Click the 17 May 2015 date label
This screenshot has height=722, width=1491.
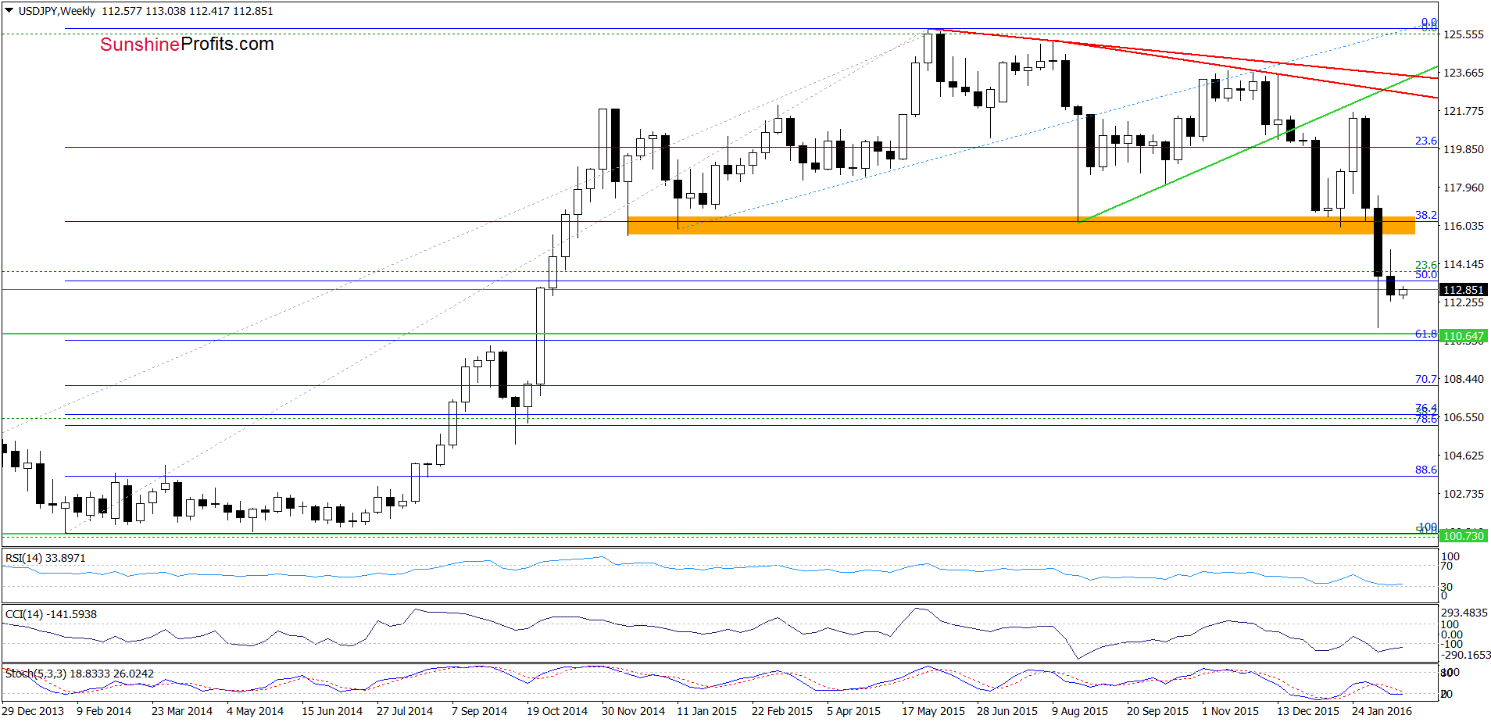pos(933,711)
